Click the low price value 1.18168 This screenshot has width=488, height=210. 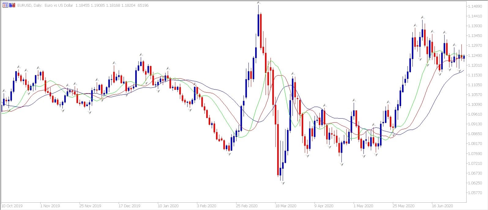pyautogui.click(x=113, y=5)
